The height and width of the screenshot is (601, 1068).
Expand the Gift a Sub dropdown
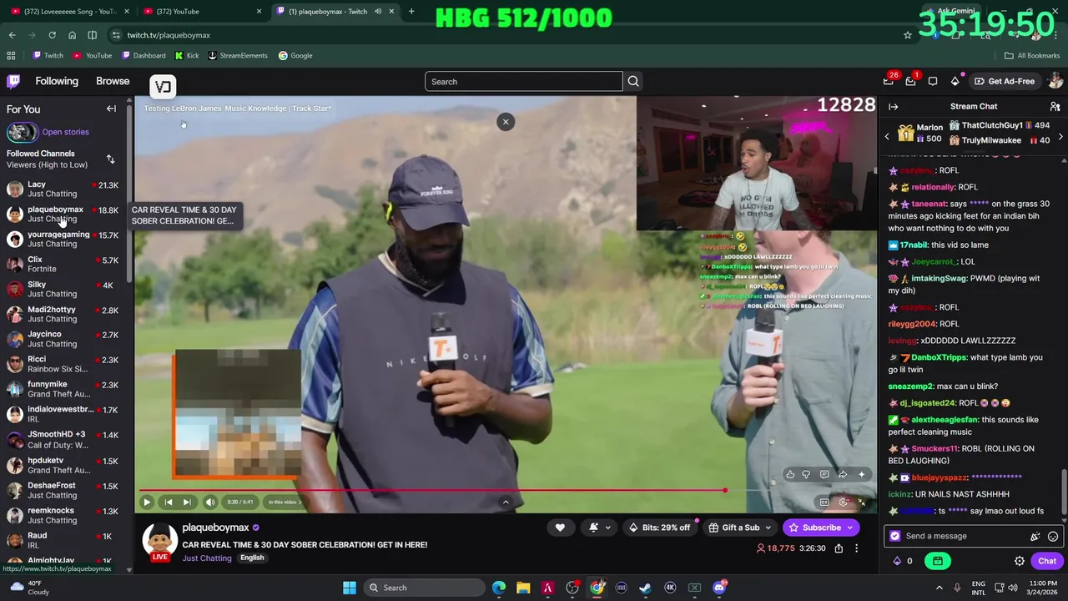click(x=768, y=528)
